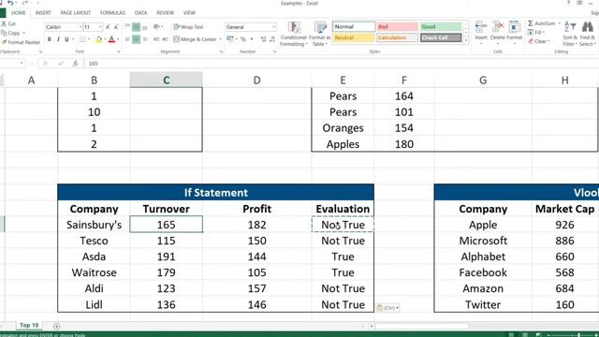Toggle Middle Align in Alignment group
The image size is (599, 337).
click(136, 27)
